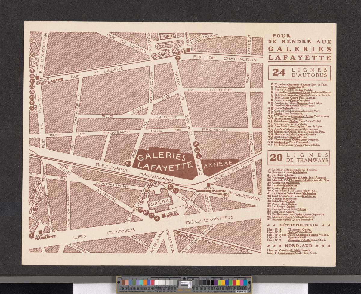The image size is (361, 294).
Task: Select the B bus marker on Rue de Châteaudun
Action: click(178, 57)
